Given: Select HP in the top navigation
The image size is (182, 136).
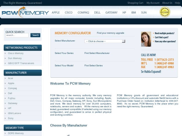Looking at the screenshot, I should [x=124, y=12].
